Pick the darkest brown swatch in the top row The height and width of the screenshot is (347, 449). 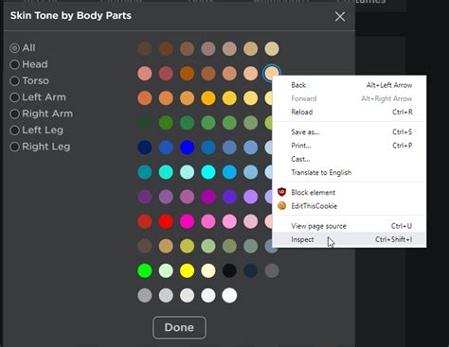[x=145, y=48]
